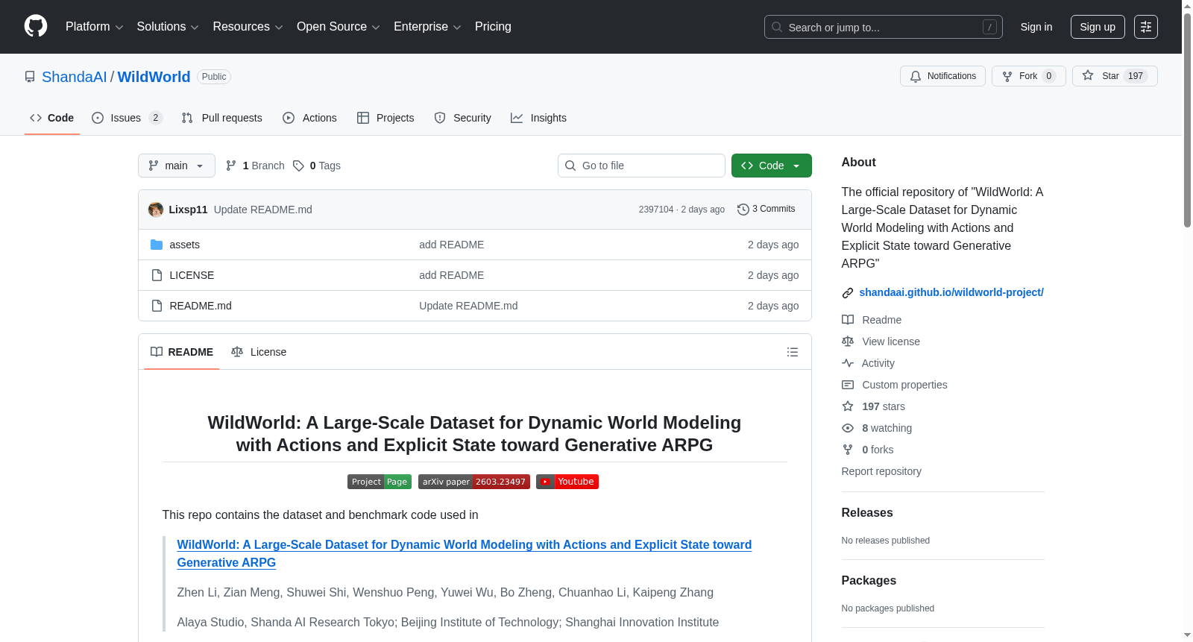The width and height of the screenshot is (1193, 642).
Task: Click the fork icon beside 0 forks
Action: point(848,450)
